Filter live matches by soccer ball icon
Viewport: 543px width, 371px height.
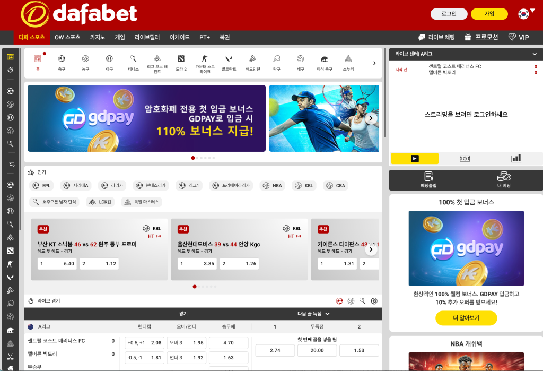pyautogui.click(x=339, y=301)
